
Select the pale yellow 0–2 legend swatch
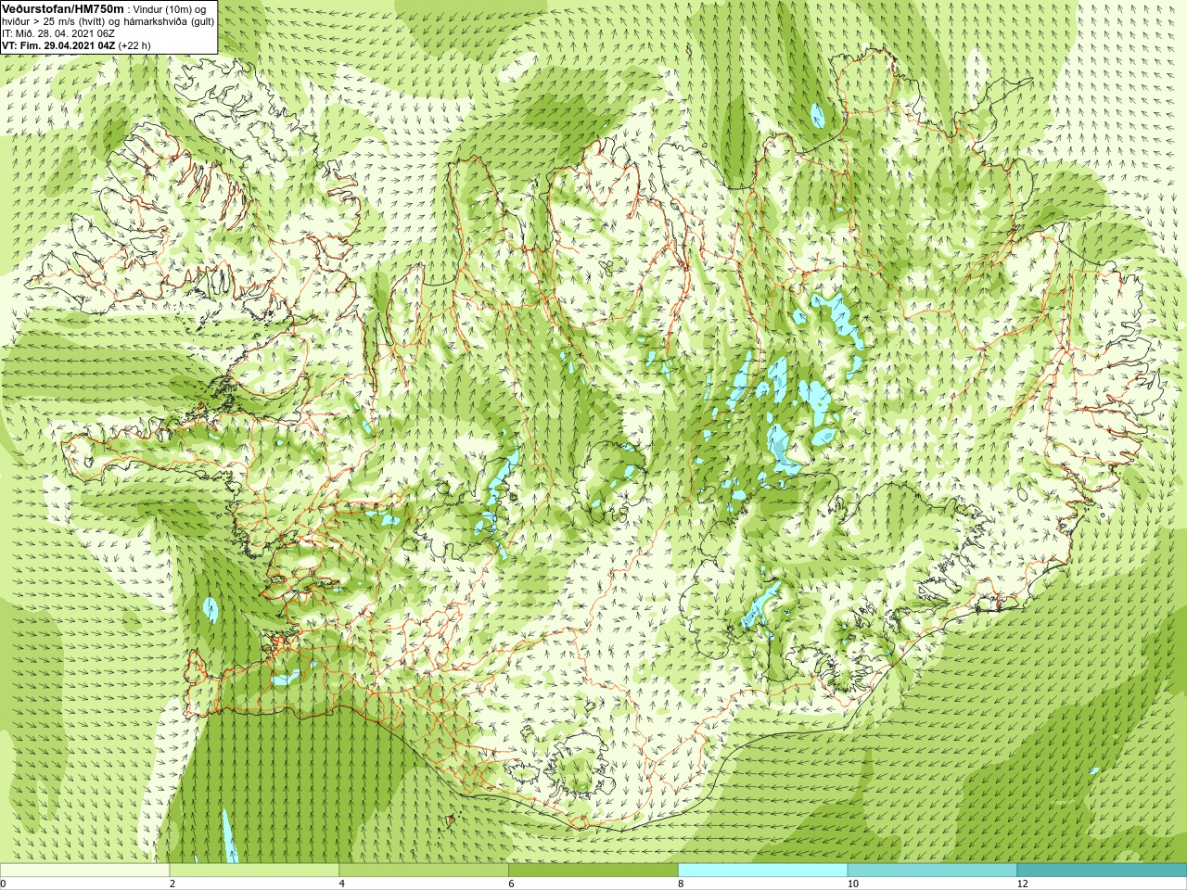[84, 871]
